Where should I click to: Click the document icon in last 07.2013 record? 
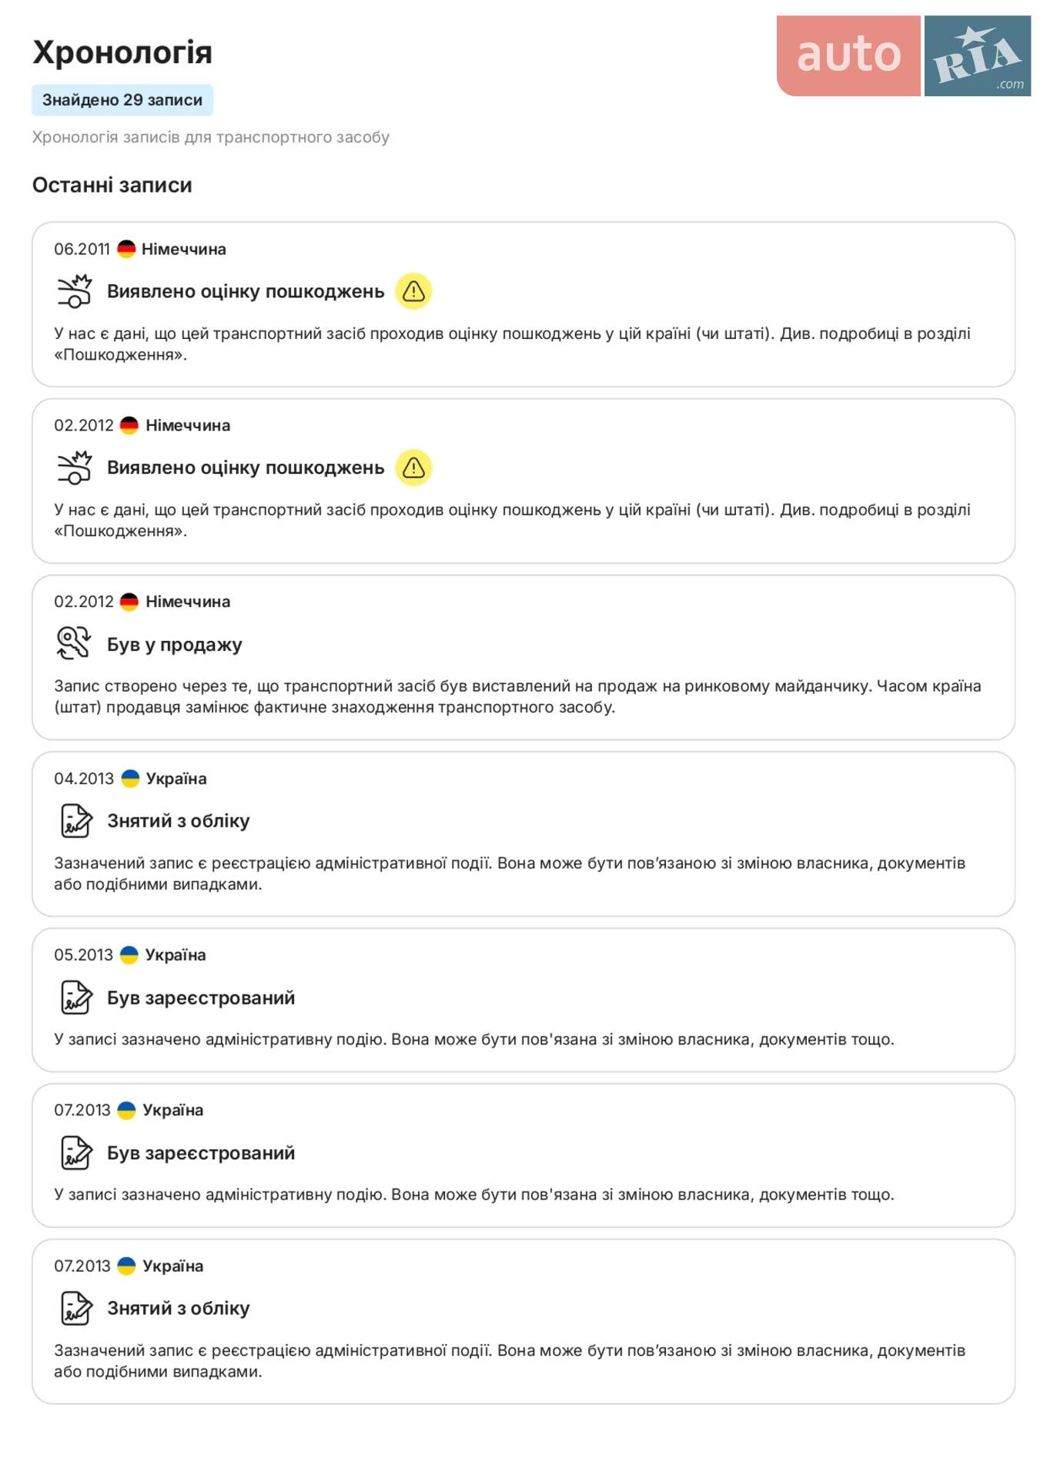coord(76,1308)
